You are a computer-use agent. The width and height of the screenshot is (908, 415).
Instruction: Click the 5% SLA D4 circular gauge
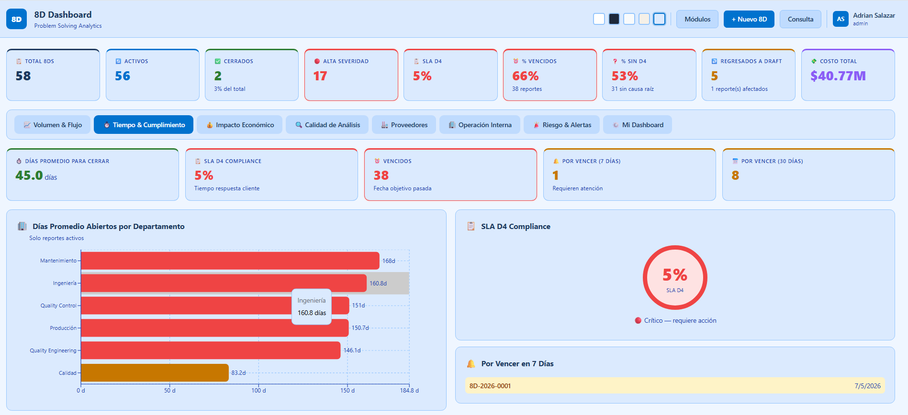point(675,278)
